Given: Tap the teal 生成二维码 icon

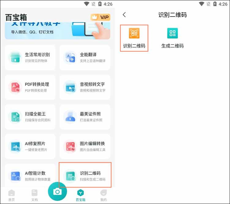Looking at the screenshot, I should pyautogui.click(x=172, y=33).
